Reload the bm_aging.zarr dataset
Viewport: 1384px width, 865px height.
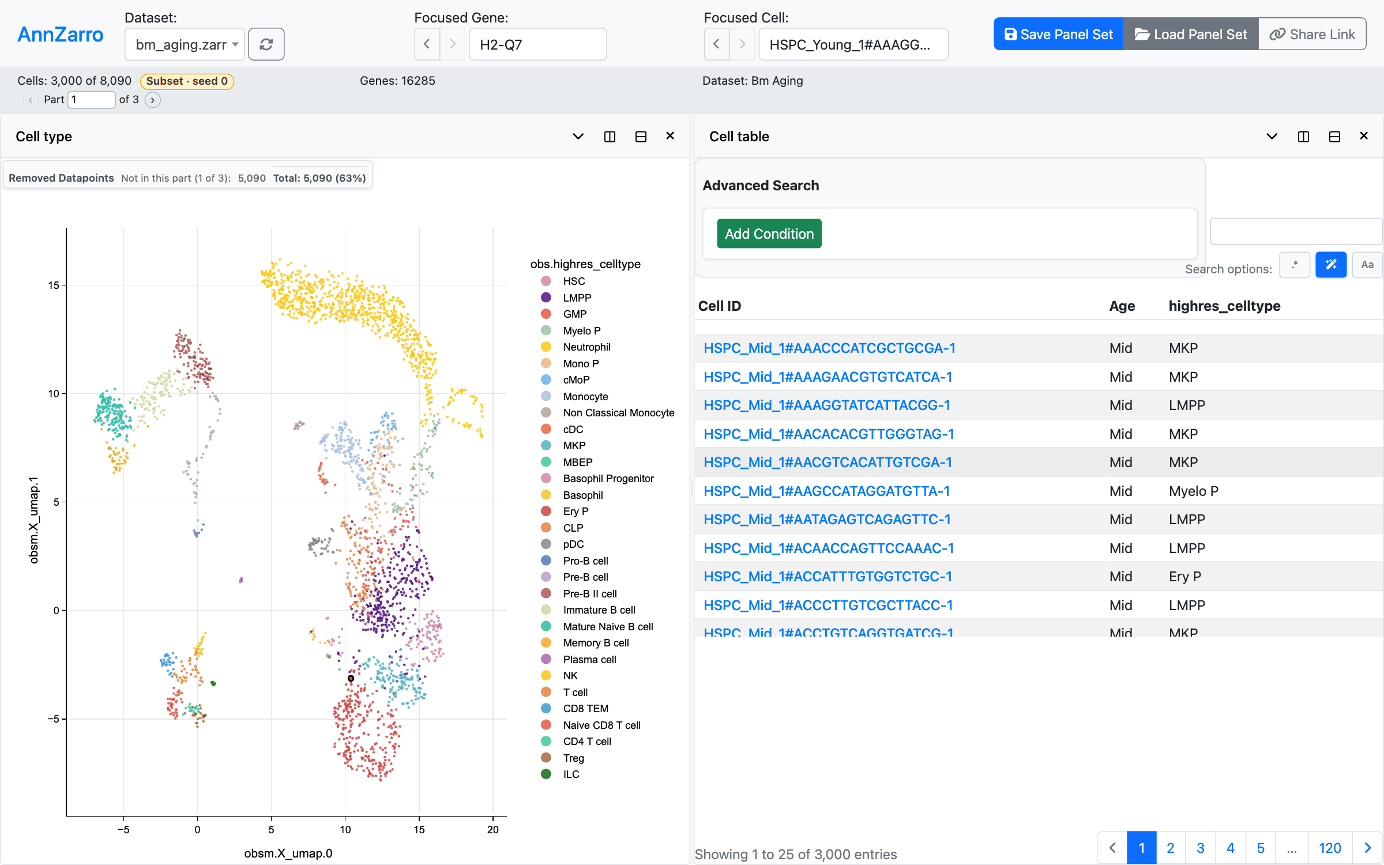[x=266, y=44]
